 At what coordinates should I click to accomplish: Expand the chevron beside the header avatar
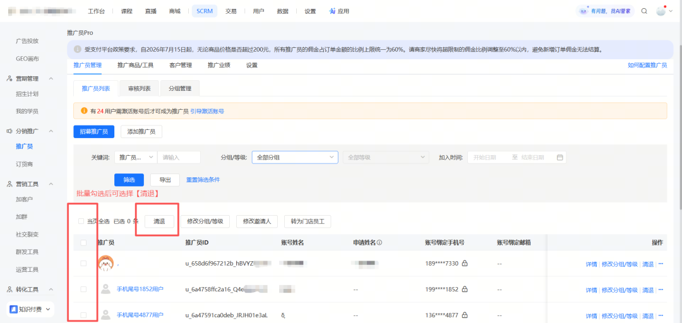click(x=670, y=12)
